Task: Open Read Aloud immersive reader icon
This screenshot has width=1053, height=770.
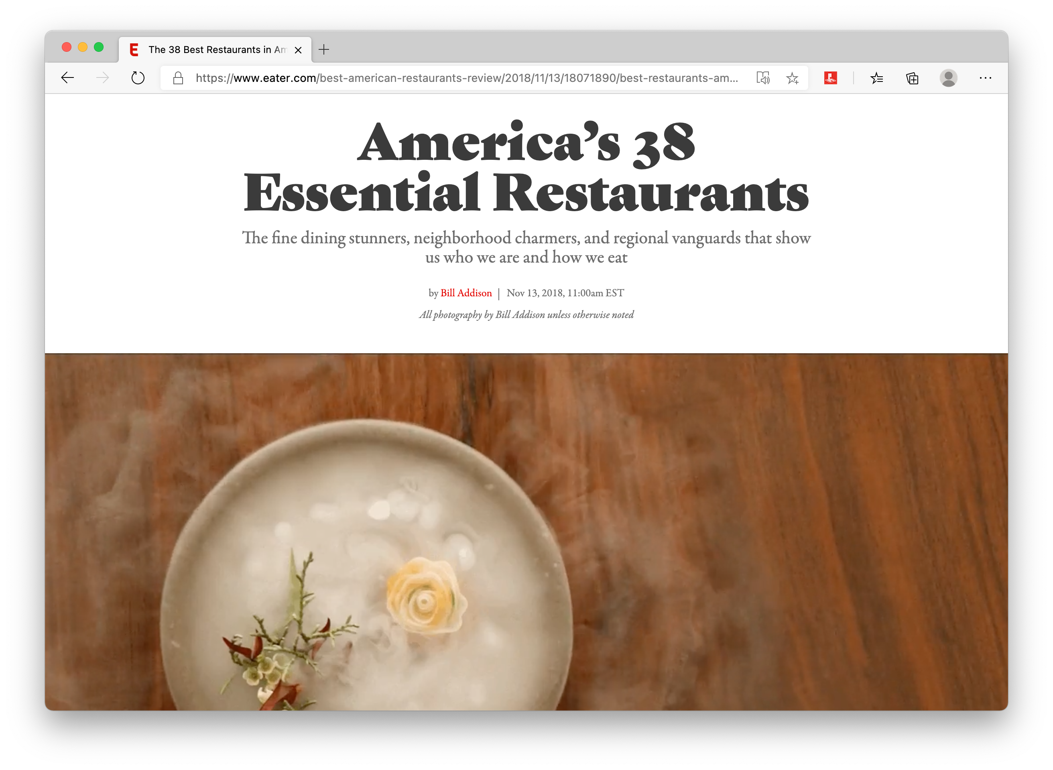Action: pyautogui.click(x=763, y=78)
